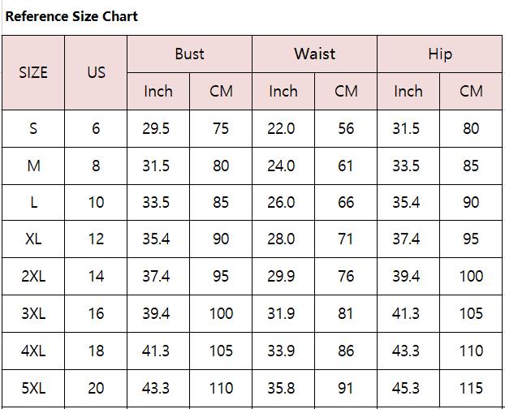Screen dimensions: 505x409
Task: Select waist value 86 CM
Action: (346, 351)
